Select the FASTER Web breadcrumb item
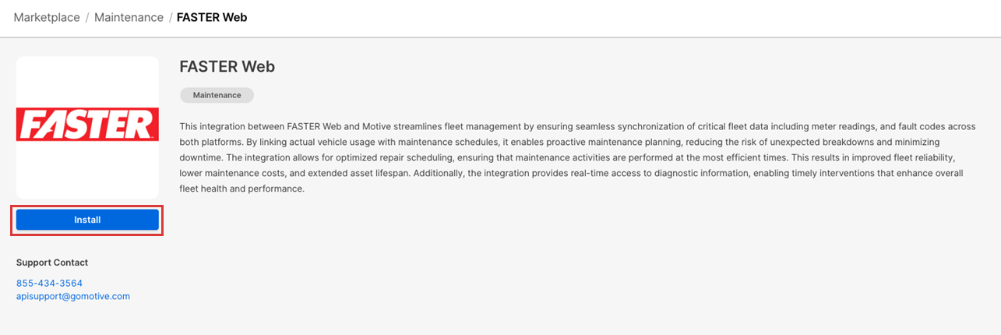Image resolution: width=1001 pixels, height=335 pixels. [x=212, y=17]
